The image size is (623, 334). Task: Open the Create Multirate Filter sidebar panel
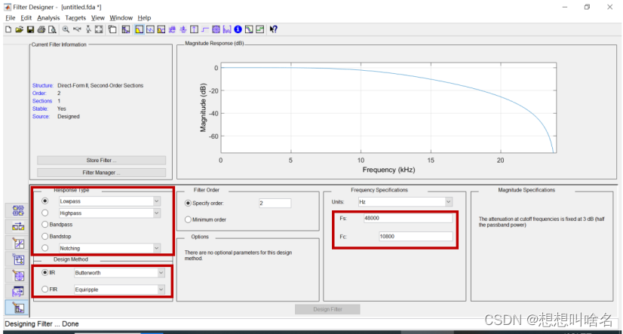pyautogui.click(x=18, y=210)
